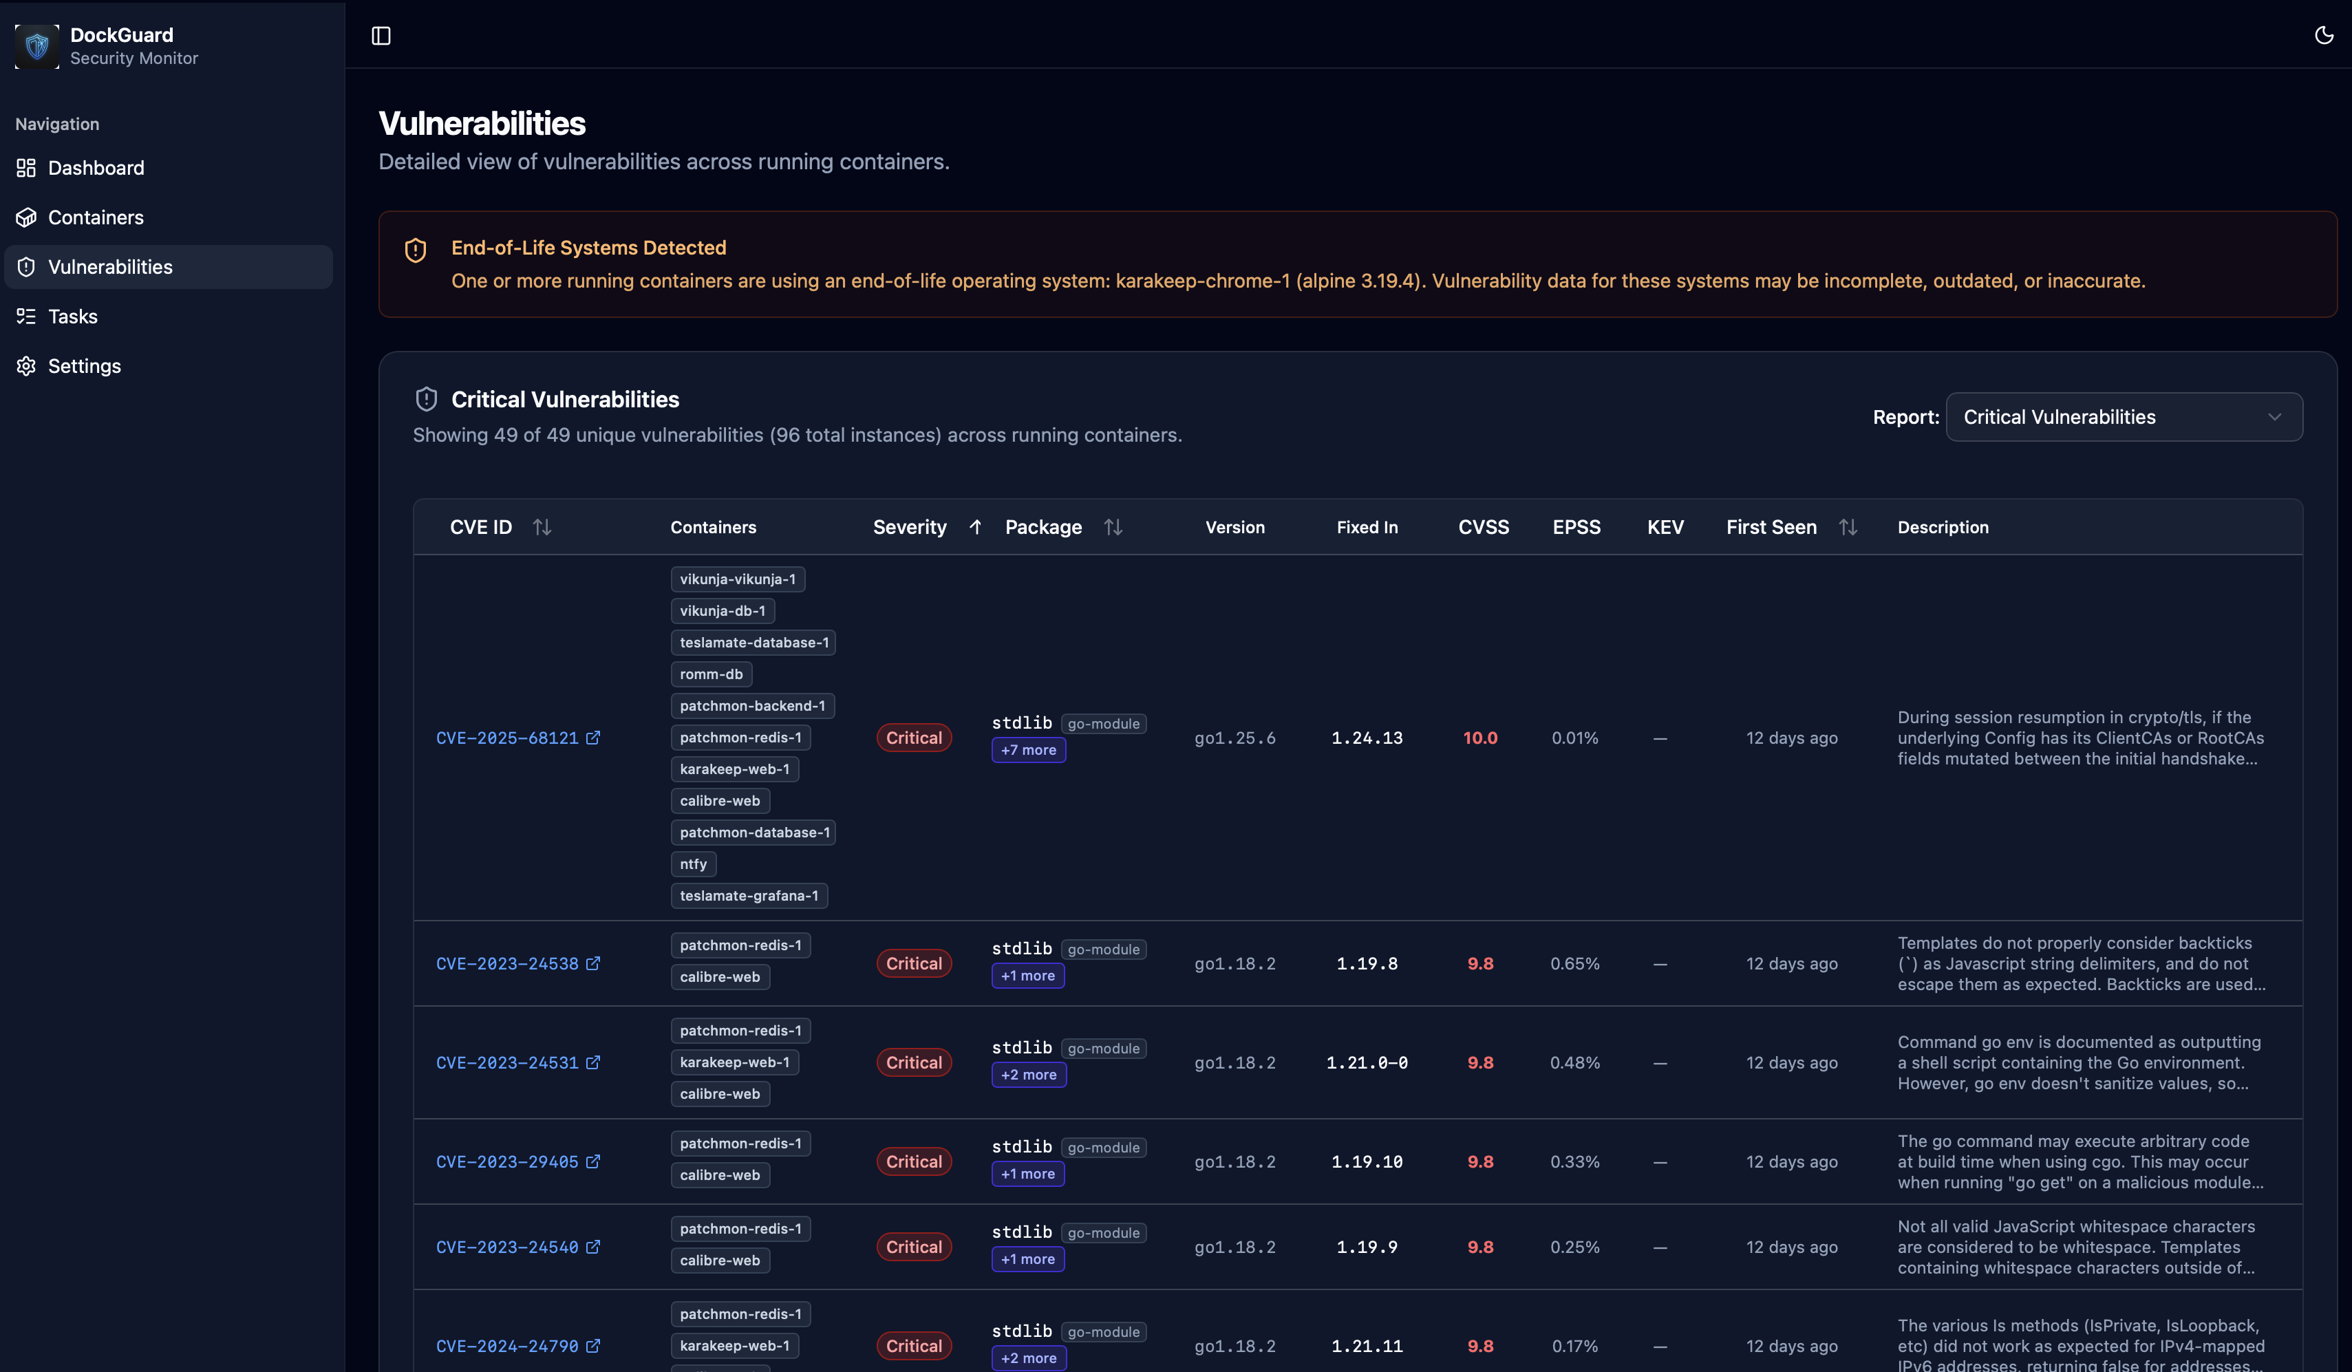The height and width of the screenshot is (1372, 2352).
Task: Open Dashboard from the navigation sidebar
Action: click(x=95, y=168)
